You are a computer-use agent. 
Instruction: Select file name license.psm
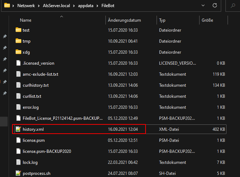pos(34,140)
